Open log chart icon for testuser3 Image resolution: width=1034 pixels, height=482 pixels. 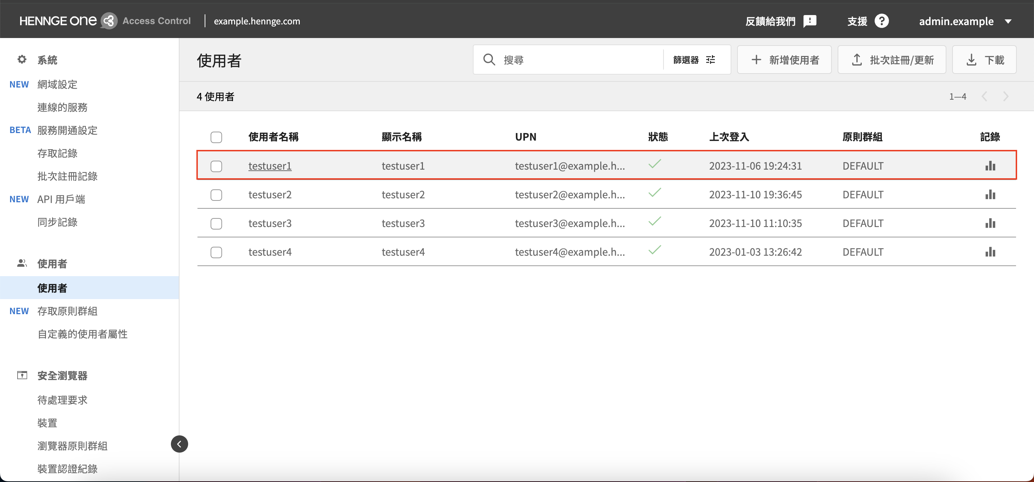pyautogui.click(x=990, y=223)
